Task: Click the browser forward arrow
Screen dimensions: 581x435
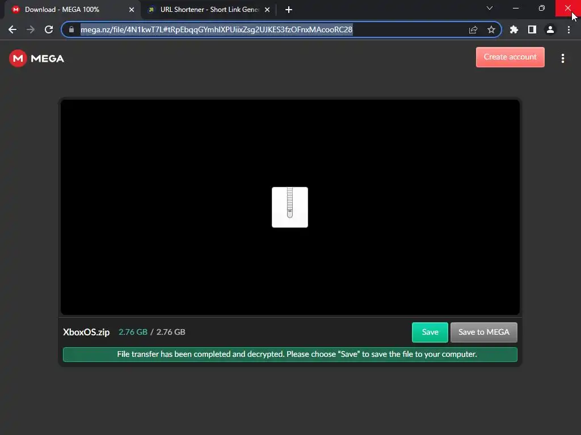Action: (x=31, y=29)
